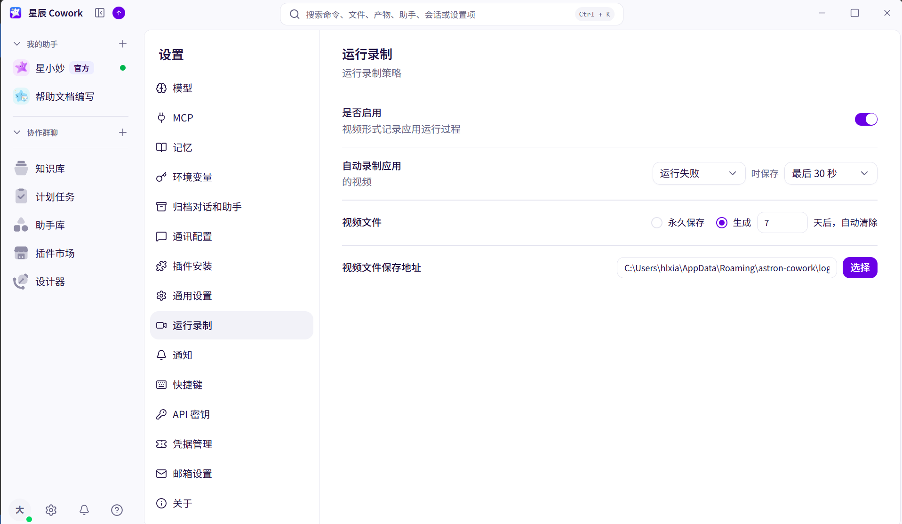Click the 视频形式记录应用运行过程 description
The height and width of the screenshot is (524, 902).
point(401,129)
